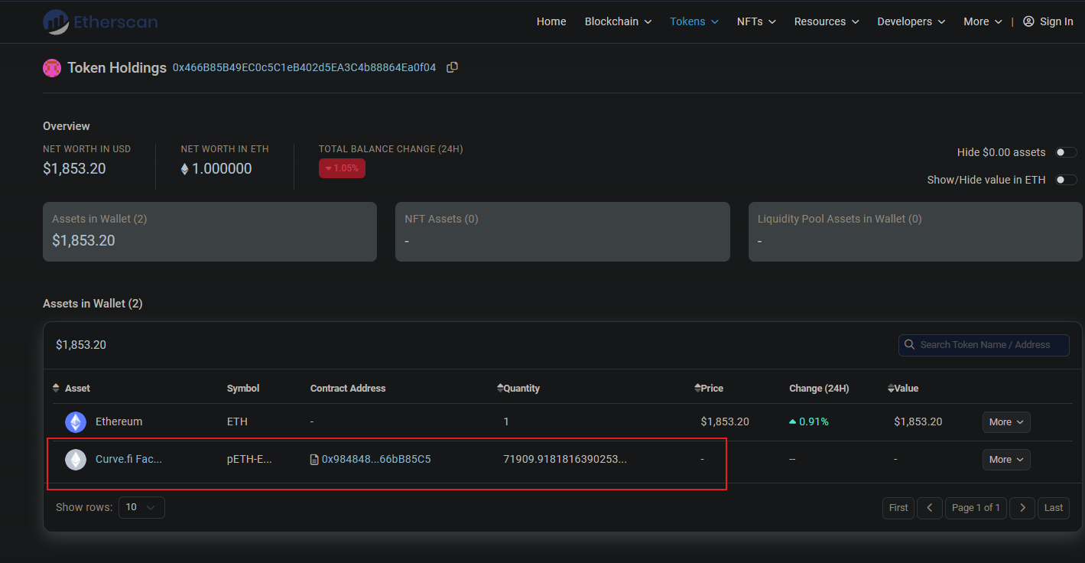The height and width of the screenshot is (563, 1085).
Task: Click the First page button
Action: [898, 508]
